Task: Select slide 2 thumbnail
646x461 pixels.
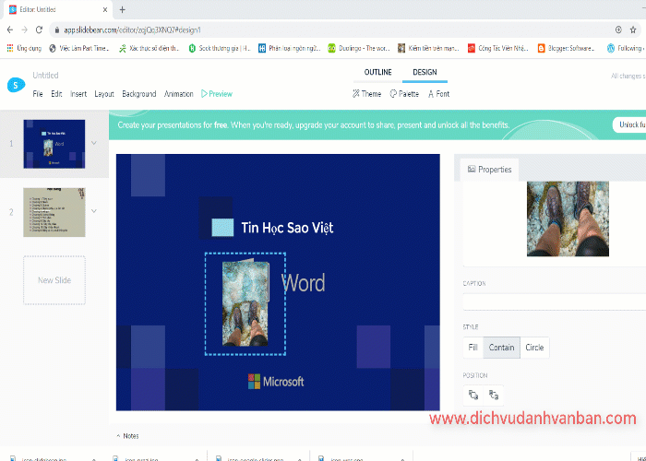Action: tap(54, 212)
